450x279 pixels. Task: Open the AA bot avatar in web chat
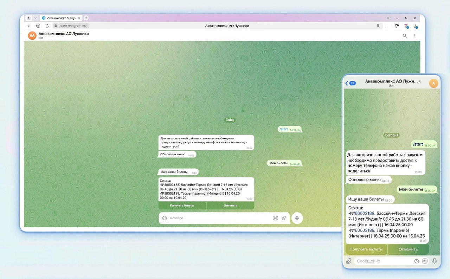coord(32,35)
